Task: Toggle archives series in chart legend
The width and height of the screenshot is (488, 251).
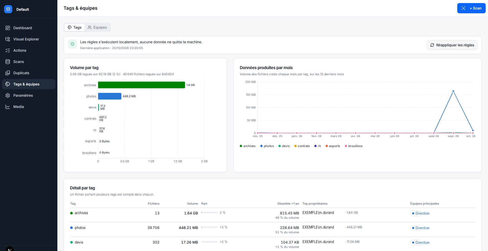Action: [248, 146]
